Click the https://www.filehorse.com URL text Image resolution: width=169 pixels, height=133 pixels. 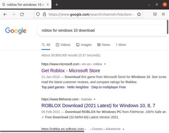click(x=60, y=99)
